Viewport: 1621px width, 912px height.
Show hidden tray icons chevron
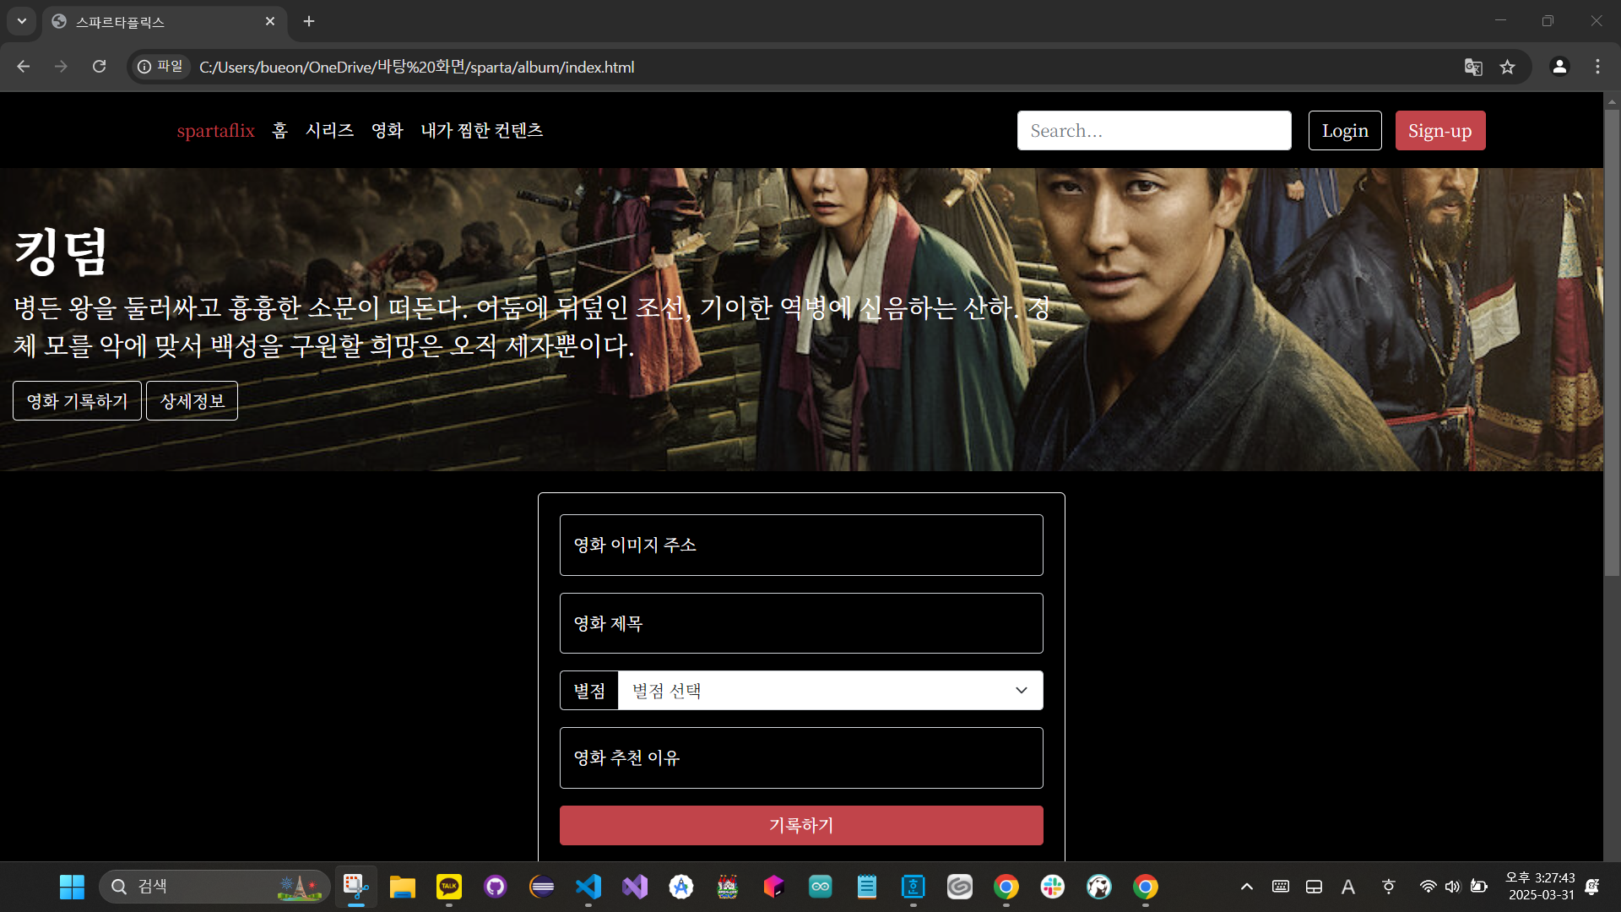point(1246,887)
